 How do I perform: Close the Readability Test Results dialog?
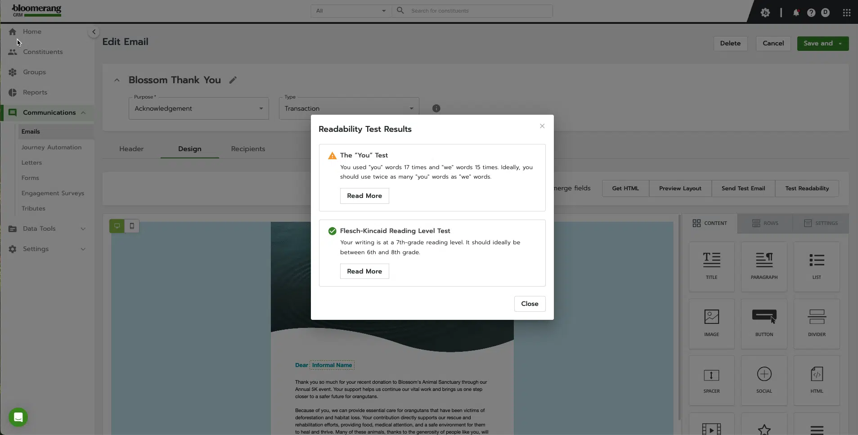(x=530, y=304)
